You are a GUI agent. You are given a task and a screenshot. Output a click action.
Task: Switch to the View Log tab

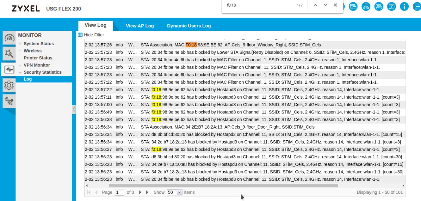pyautogui.click(x=95, y=25)
